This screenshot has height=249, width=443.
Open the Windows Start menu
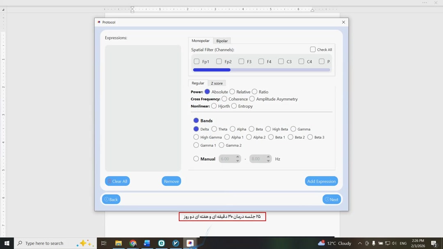point(7,243)
